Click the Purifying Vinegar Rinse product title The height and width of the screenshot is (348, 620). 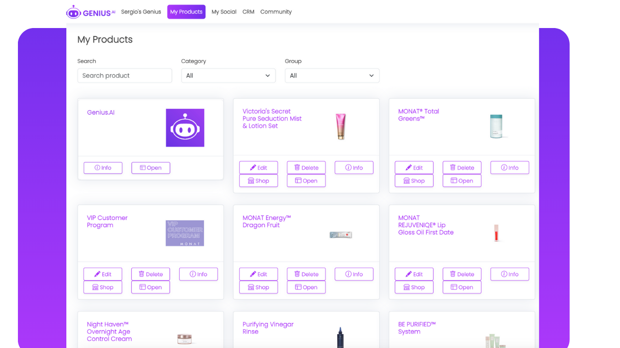(268, 328)
